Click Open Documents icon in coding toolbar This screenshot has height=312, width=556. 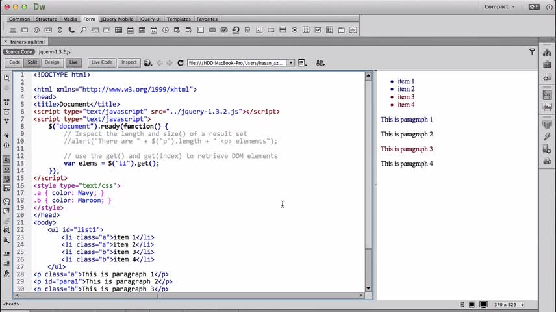(x=6, y=77)
